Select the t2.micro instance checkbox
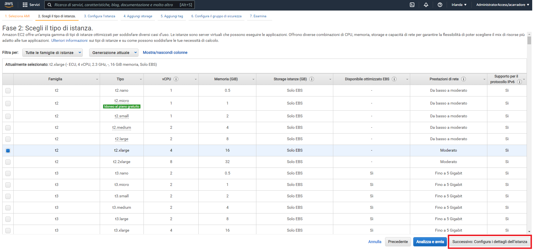Viewport: 535px width, 250px height. coord(8,103)
